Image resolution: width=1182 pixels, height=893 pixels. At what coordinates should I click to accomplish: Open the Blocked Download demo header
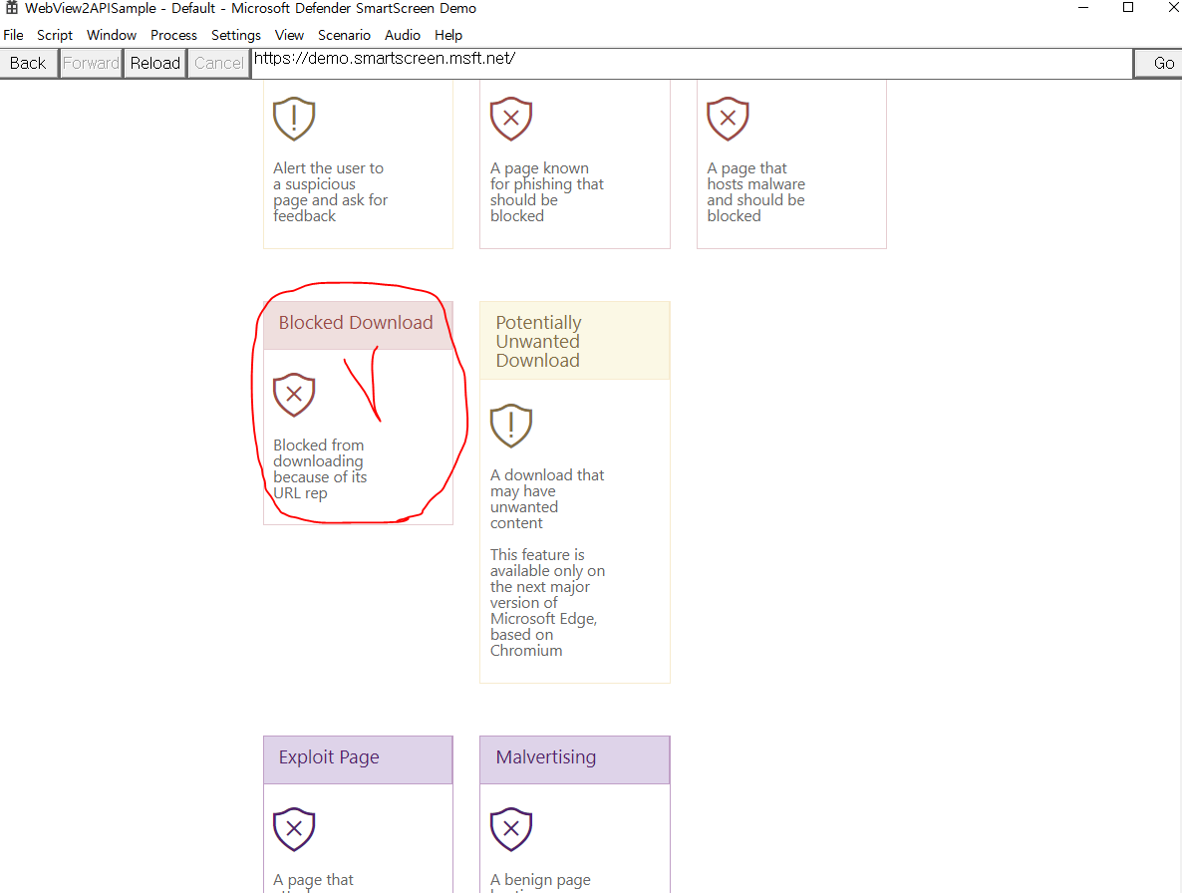358,325
